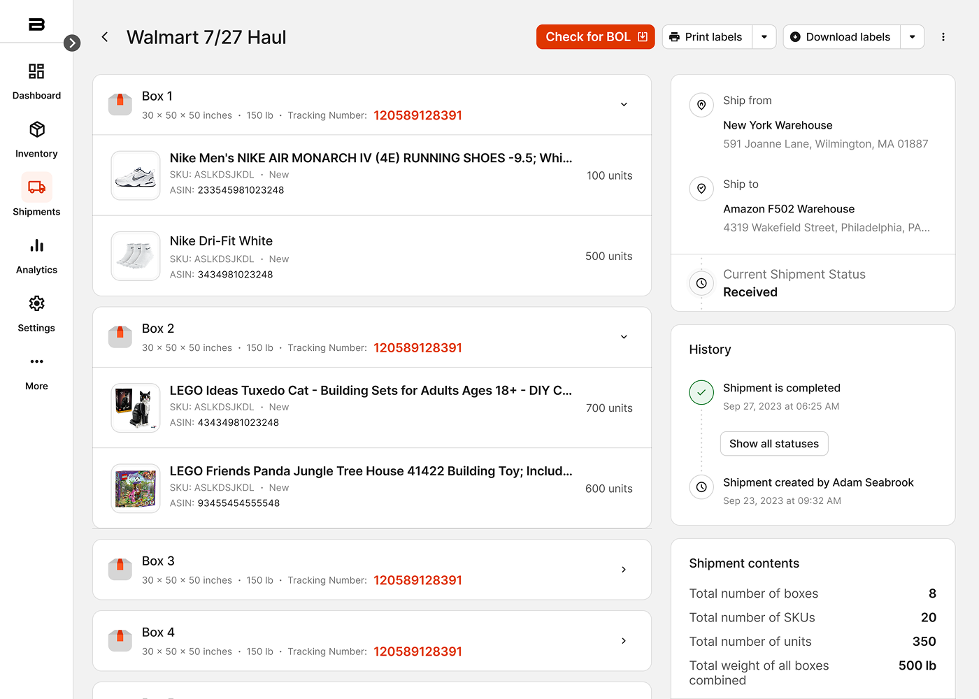Click the Print labels button

[x=707, y=37]
